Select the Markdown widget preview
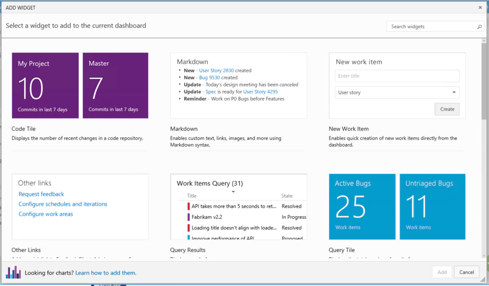489x286 pixels. pyautogui.click(x=239, y=85)
